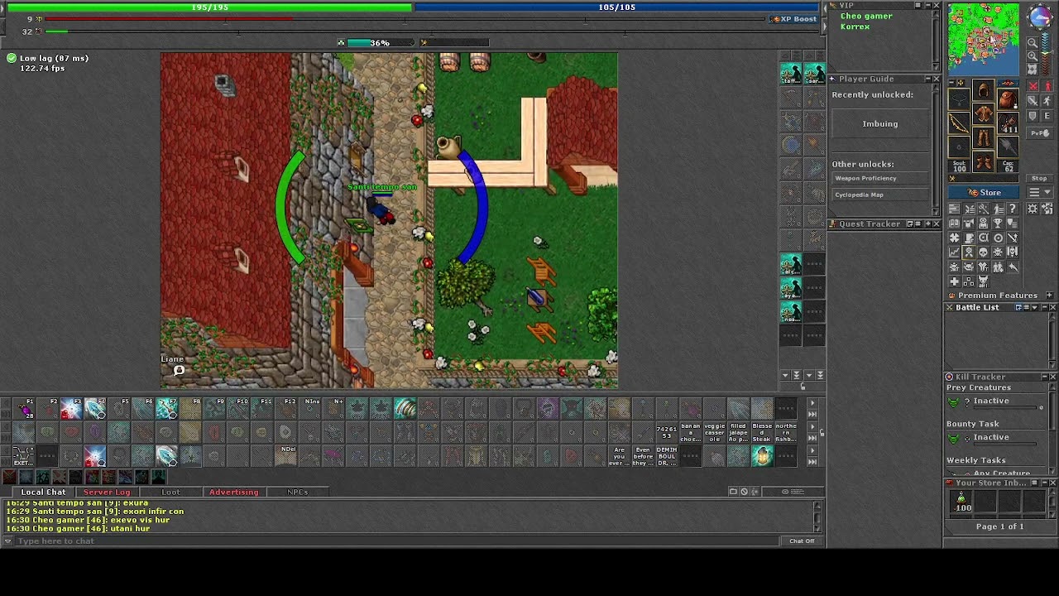Use the lantern item action slot
This screenshot has width=1059, height=596.
(x=762, y=455)
